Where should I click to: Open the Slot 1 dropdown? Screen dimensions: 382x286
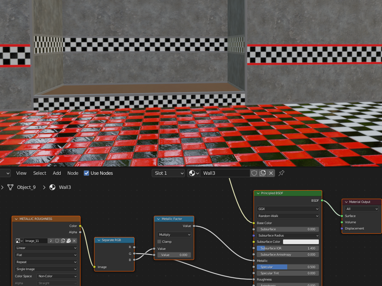pos(168,173)
